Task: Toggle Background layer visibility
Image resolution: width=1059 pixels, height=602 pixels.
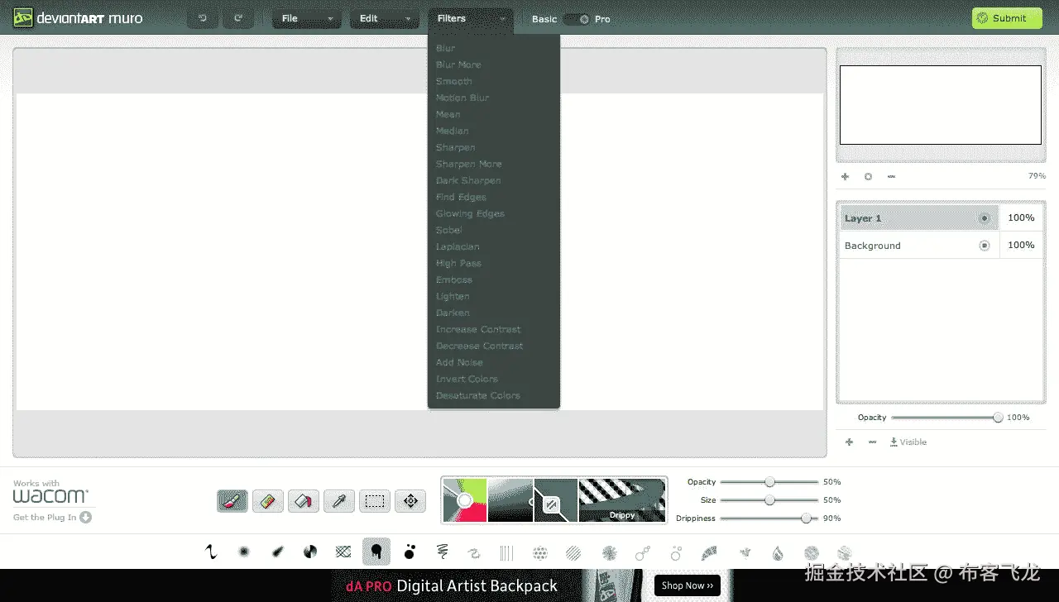Action: point(985,246)
